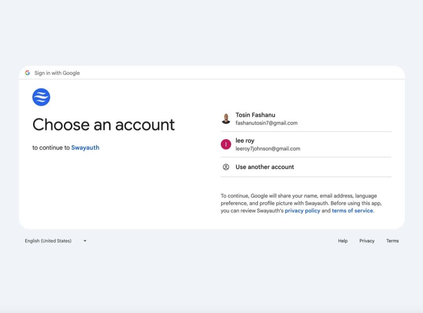Click the Choose an account heading
Viewport: 423px width, 313px height.
click(x=103, y=125)
